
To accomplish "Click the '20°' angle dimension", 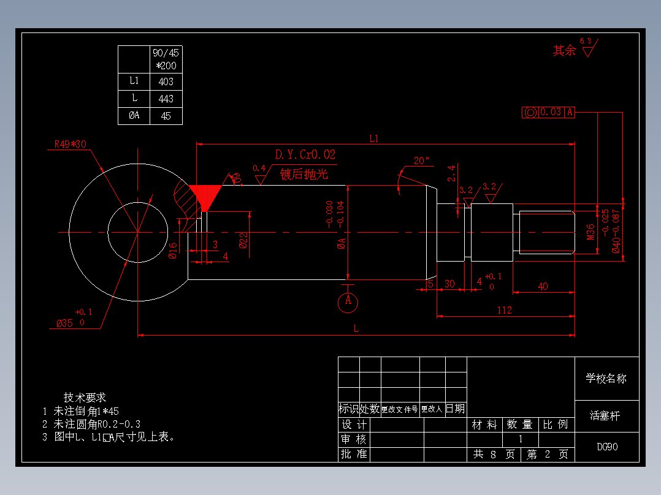I will 422,161.
